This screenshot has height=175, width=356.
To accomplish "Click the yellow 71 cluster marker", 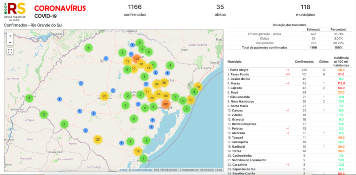I will (147, 92).
